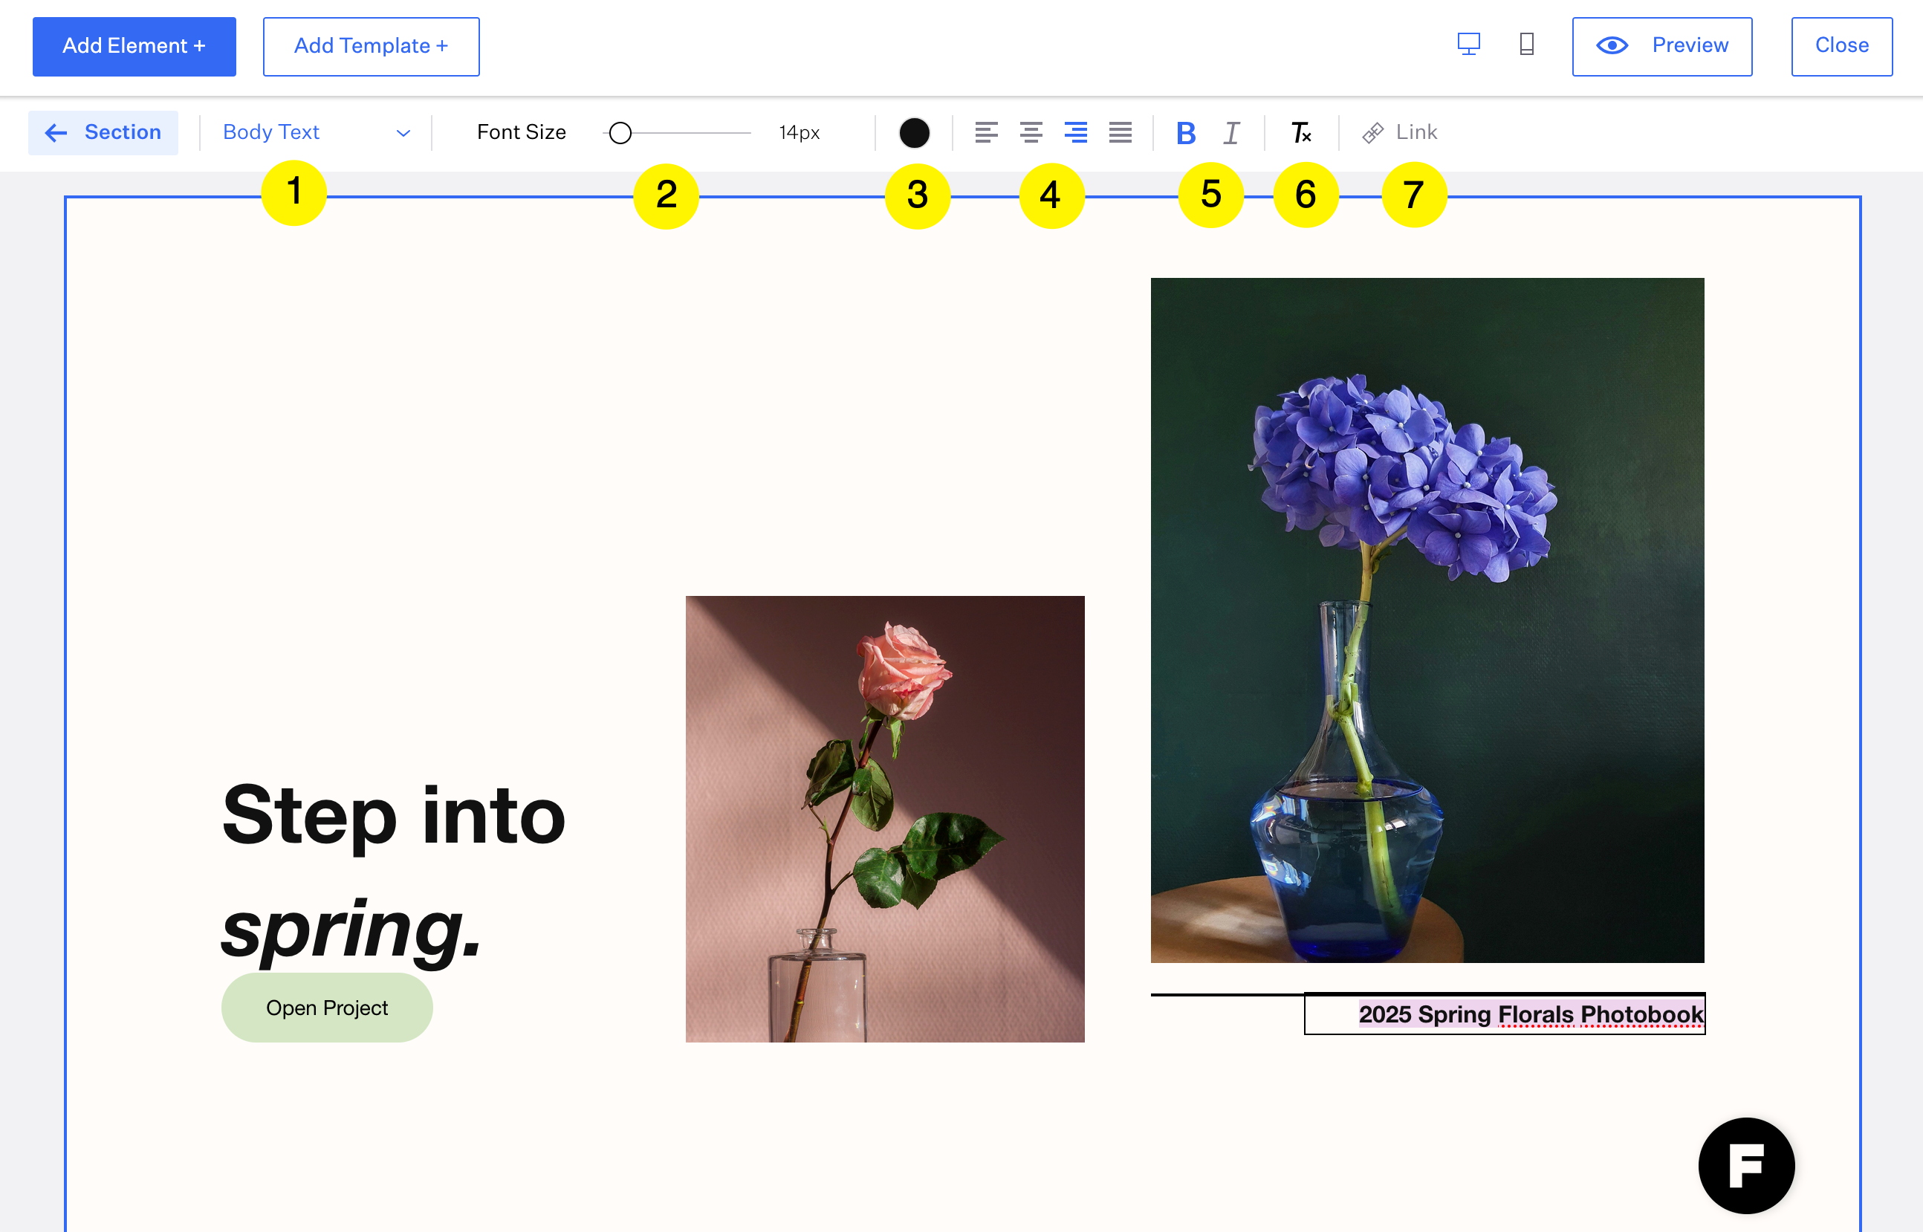Click the Font Size slider handle

[x=620, y=133]
